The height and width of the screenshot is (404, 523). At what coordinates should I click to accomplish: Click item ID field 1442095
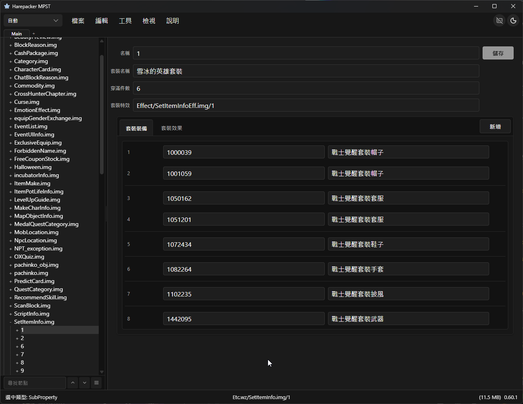pos(244,319)
